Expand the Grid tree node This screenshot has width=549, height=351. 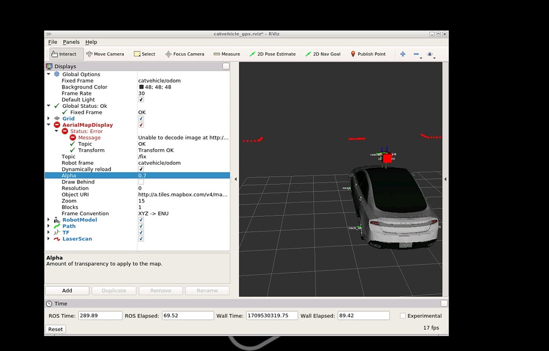click(x=49, y=119)
